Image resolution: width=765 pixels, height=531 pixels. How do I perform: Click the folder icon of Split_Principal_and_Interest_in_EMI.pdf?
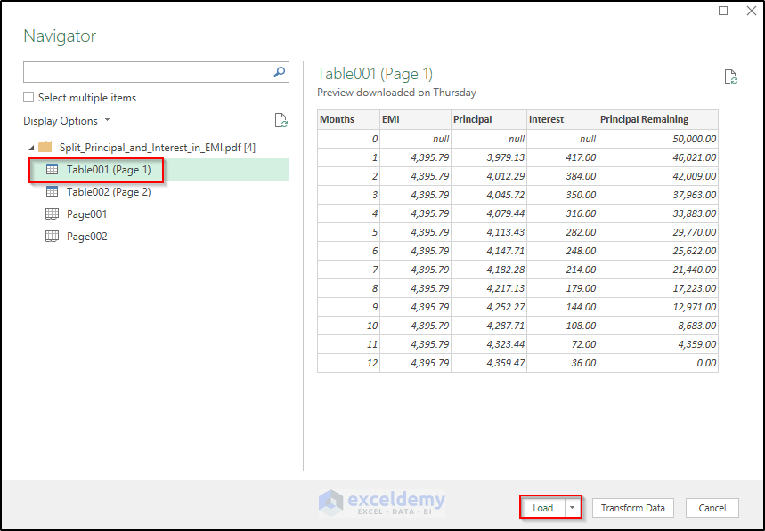tap(45, 147)
